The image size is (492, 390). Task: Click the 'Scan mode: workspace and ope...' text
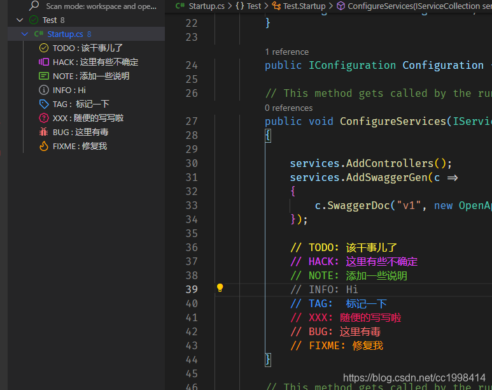point(101,6)
